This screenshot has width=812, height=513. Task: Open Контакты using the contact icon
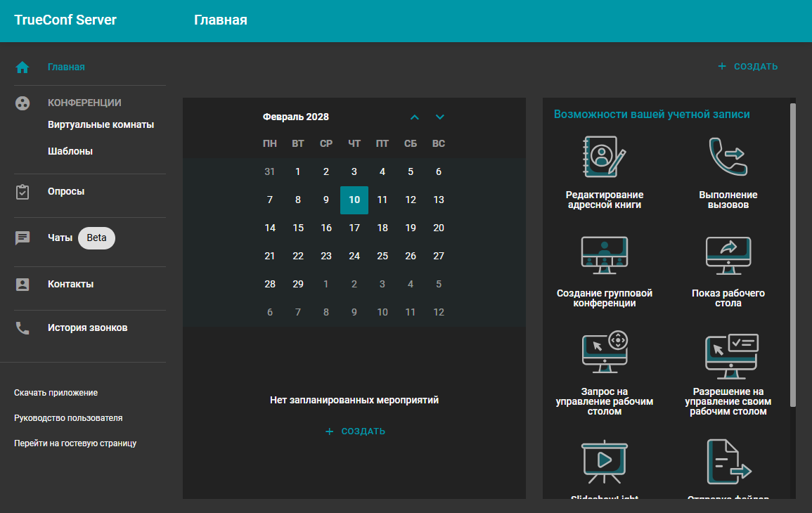coord(22,284)
